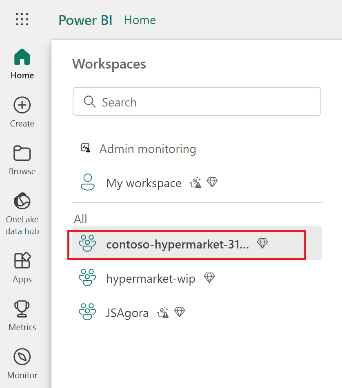Open the JSAgora workspace
Screen dimensions: 342x388
pyautogui.click(x=197, y=312)
